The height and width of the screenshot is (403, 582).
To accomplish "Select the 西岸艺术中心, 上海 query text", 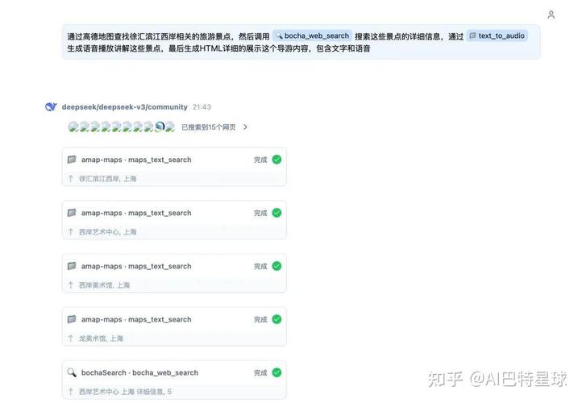I will 108,232.
